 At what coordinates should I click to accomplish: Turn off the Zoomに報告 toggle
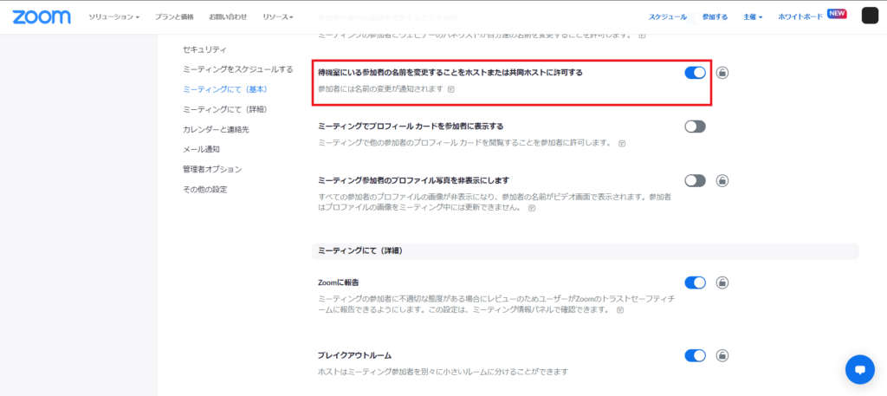point(695,282)
